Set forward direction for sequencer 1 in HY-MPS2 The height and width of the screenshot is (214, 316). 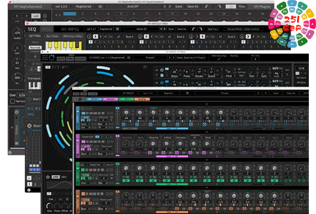click(95, 37)
